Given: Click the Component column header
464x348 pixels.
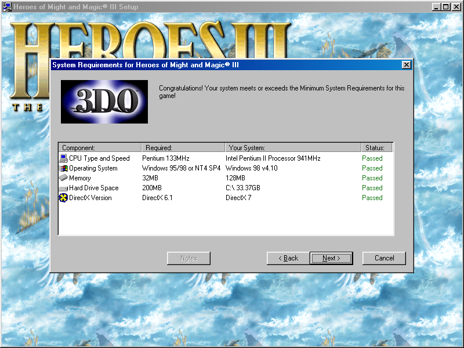Looking at the screenshot, I should click(x=100, y=148).
